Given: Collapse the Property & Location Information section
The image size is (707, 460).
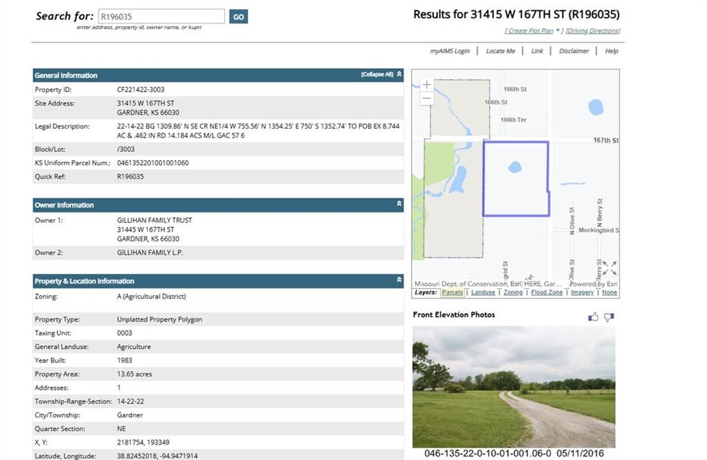Looking at the screenshot, I should [x=398, y=280].
